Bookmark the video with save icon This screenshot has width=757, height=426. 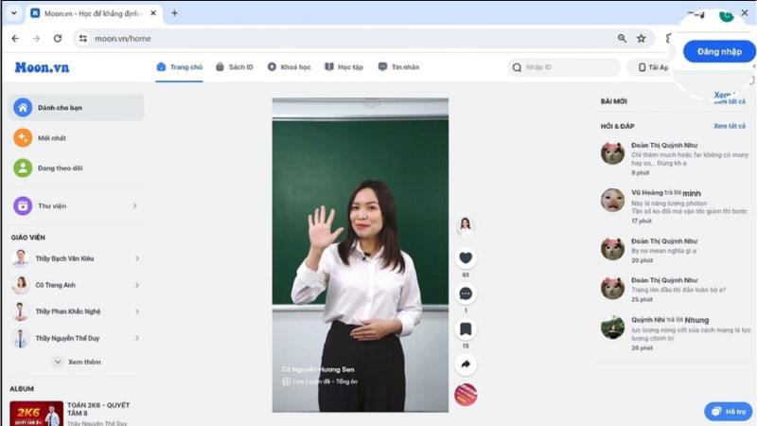[466, 329]
